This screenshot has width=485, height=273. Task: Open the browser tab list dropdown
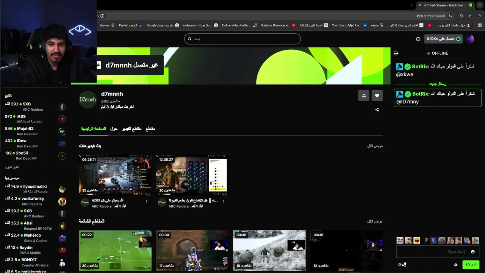(x=480, y=5)
